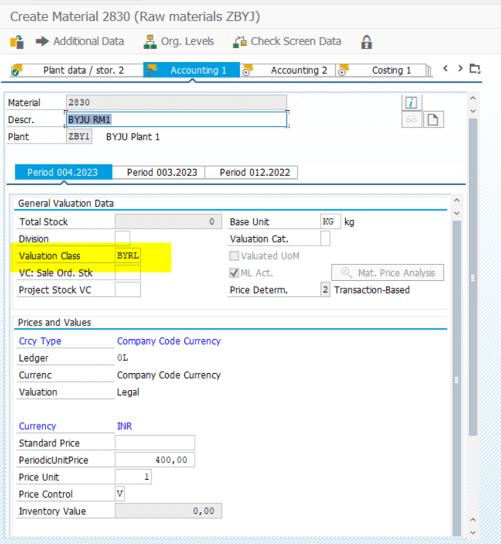Open the tab list icon after the arrows
This screenshot has width=501, height=544.
coord(474,69)
